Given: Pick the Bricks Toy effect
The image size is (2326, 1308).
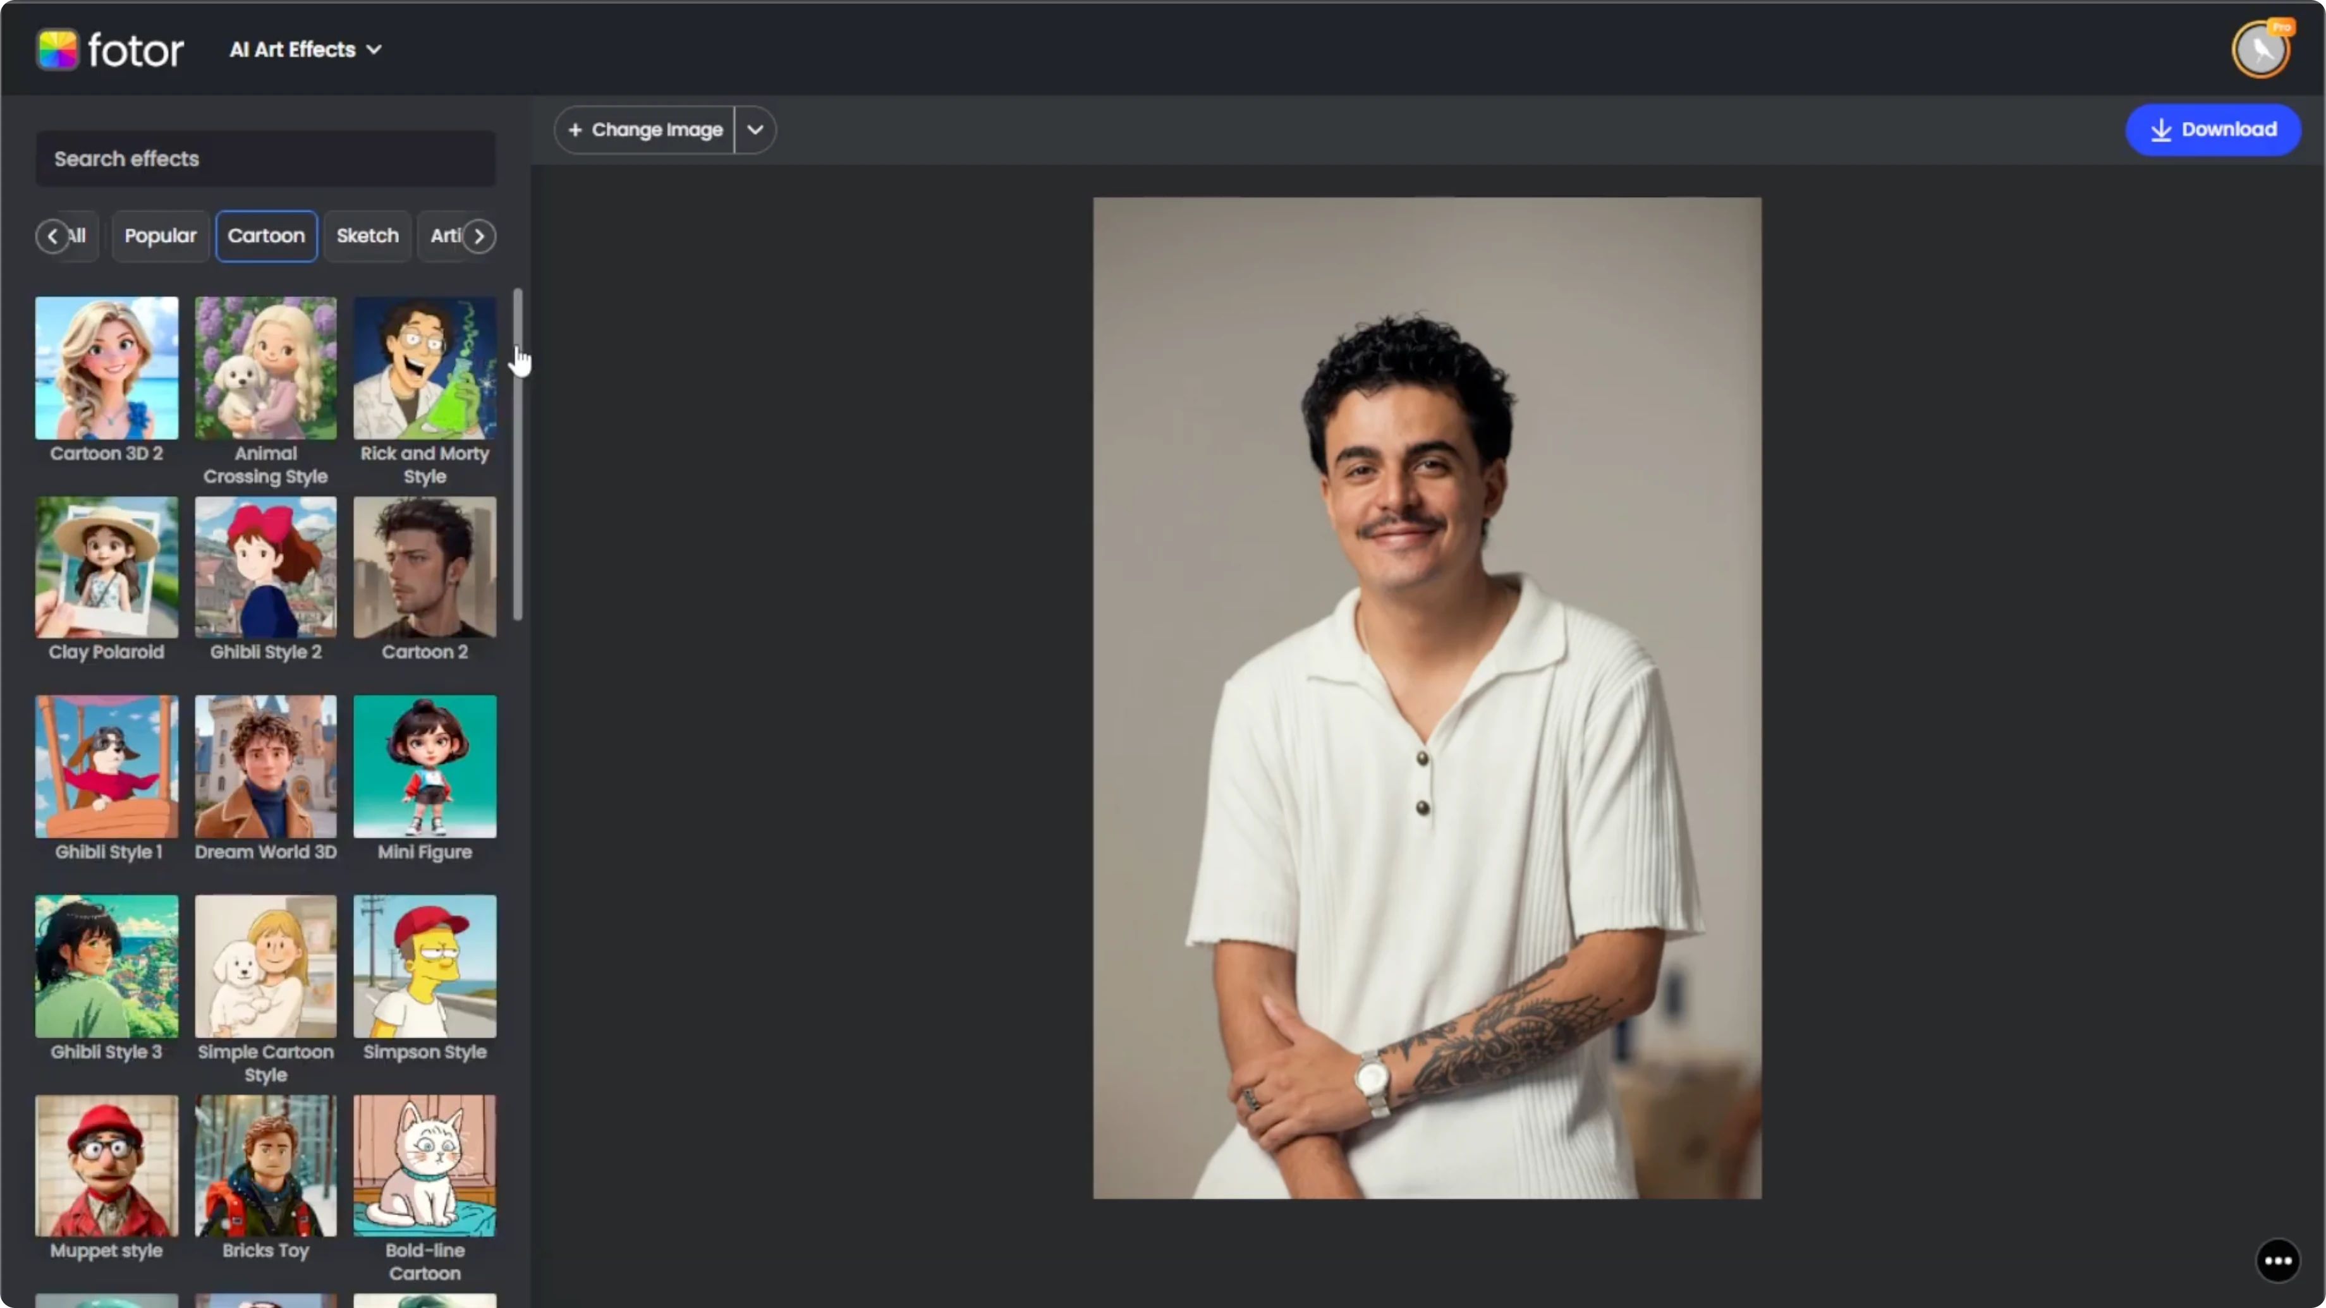Looking at the screenshot, I should pyautogui.click(x=265, y=1165).
